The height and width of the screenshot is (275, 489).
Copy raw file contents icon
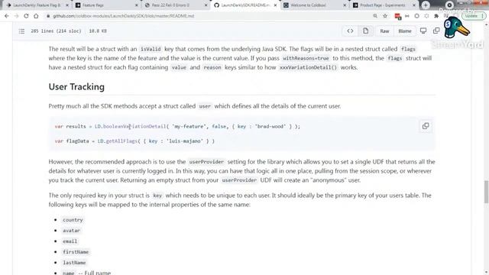436,31
